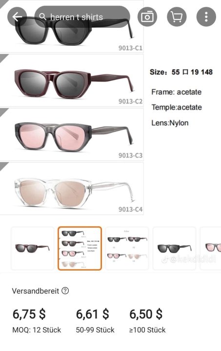Open the camera image search icon
The height and width of the screenshot is (351, 221).
click(147, 17)
